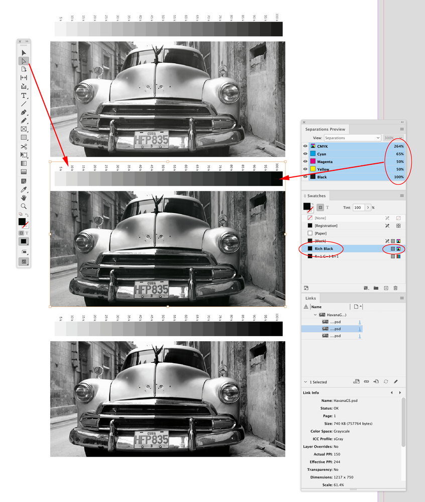Select the Links panel tab

(310, 298)
